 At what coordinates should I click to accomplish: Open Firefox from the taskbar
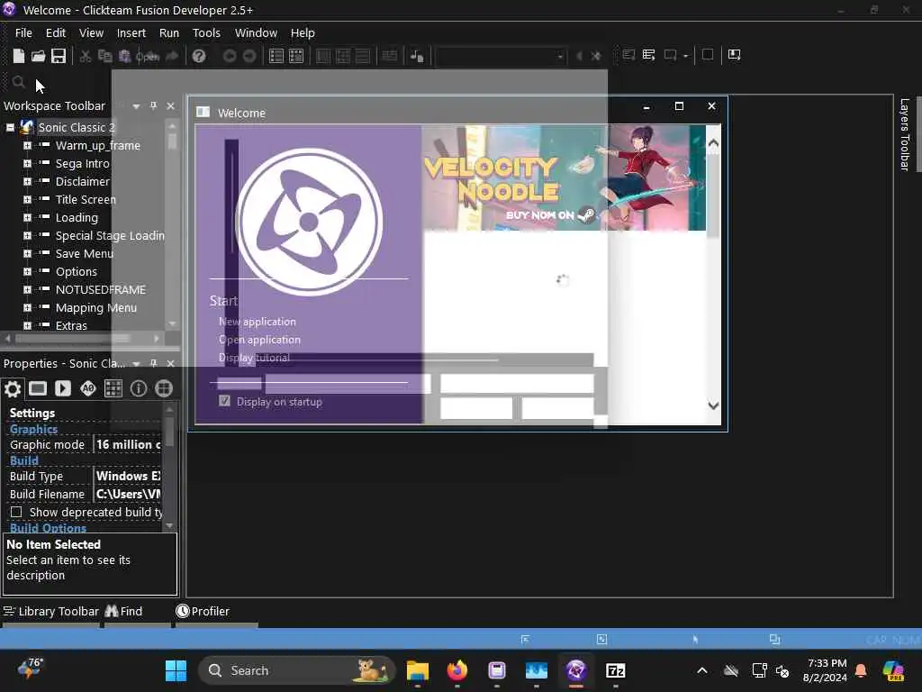coord(456,670)
